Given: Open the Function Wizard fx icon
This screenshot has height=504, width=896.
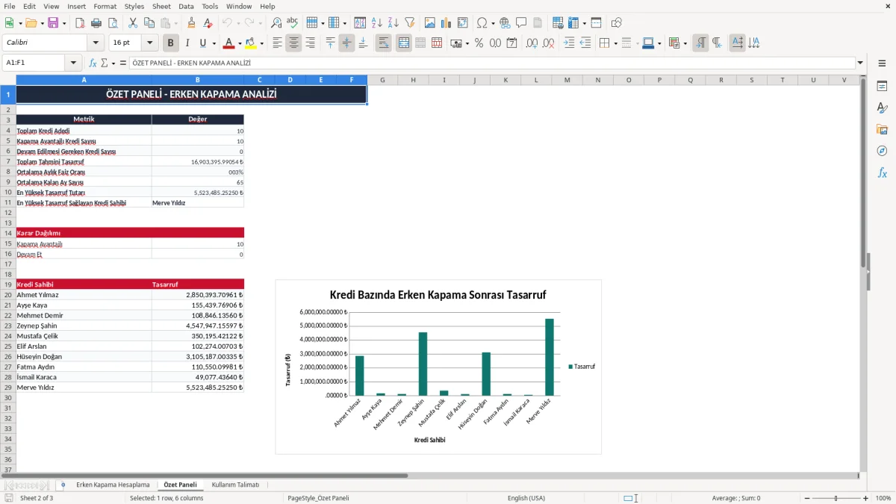Looking at the screenshot, I should click(x=93, y=63).
